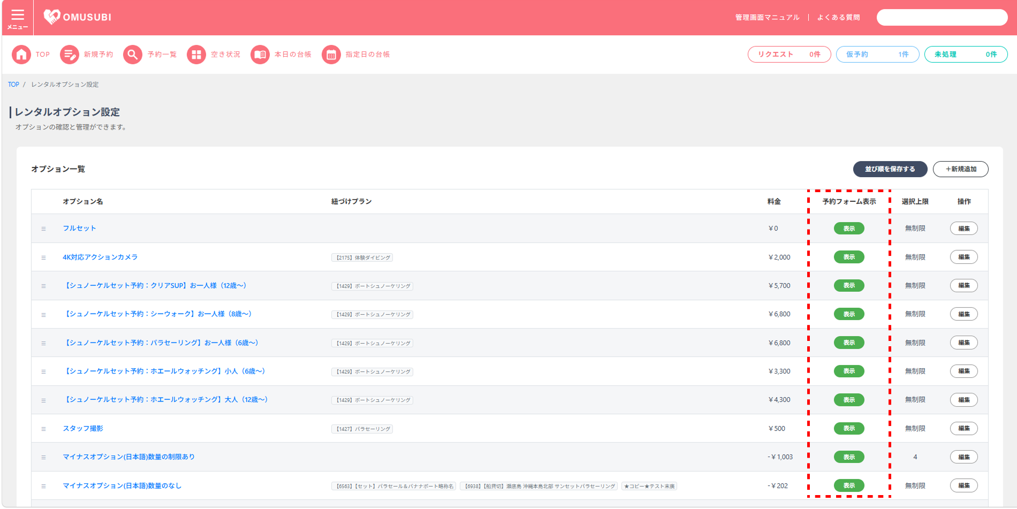The height and width of the screenshot is (509, 1017).
Task: Open マイナスオプション 数量の制限あり link
Action: (x=128, y=457)
